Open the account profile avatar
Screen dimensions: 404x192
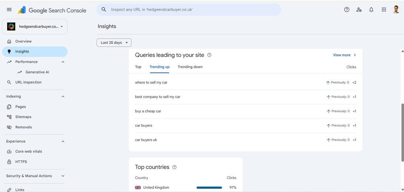(396, 9)
